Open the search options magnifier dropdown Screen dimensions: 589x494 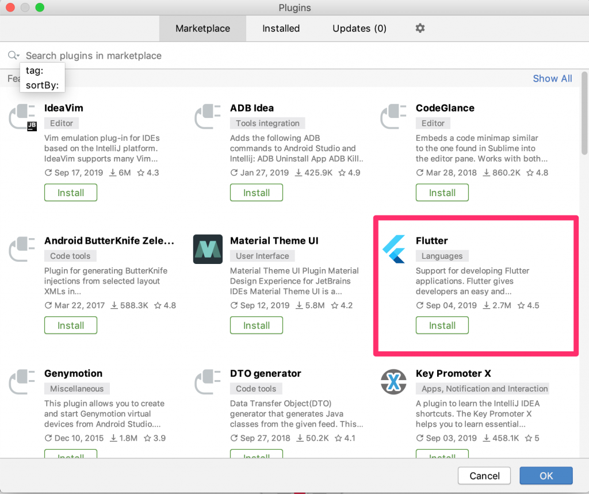pyautogui.click(x=14, y=56)
